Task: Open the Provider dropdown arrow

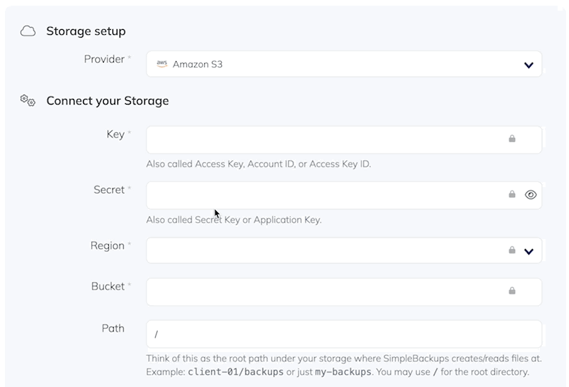Action: click(x=528, y=65)
